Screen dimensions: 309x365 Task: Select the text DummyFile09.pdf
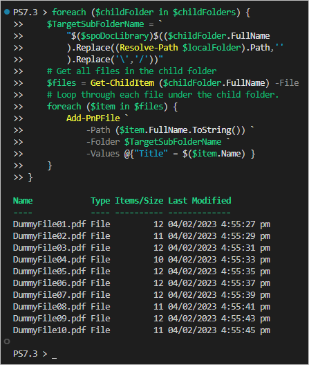(x=50, y=319)
